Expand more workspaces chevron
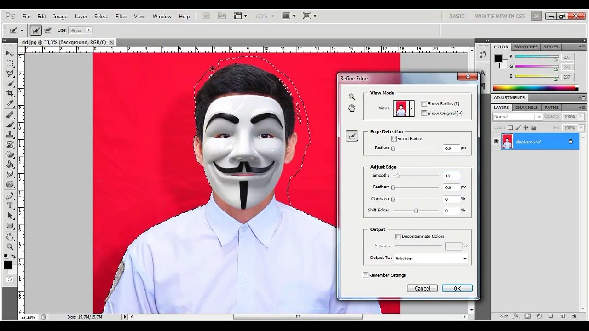 tap(536, 16)
